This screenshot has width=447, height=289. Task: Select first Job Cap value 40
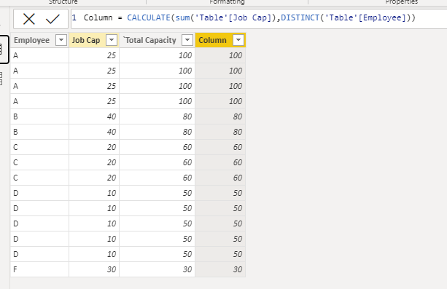pos(94,116)
